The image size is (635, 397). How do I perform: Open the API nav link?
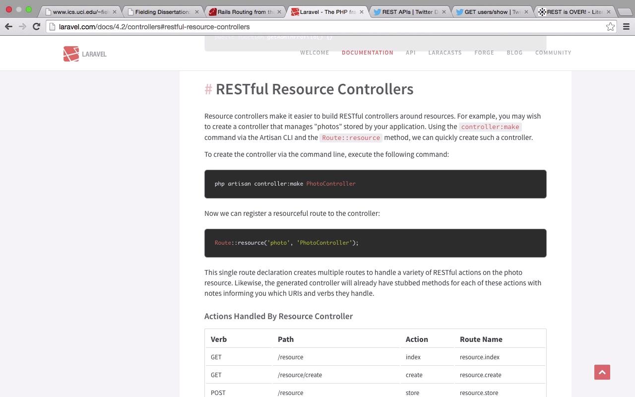pos(411,53)
